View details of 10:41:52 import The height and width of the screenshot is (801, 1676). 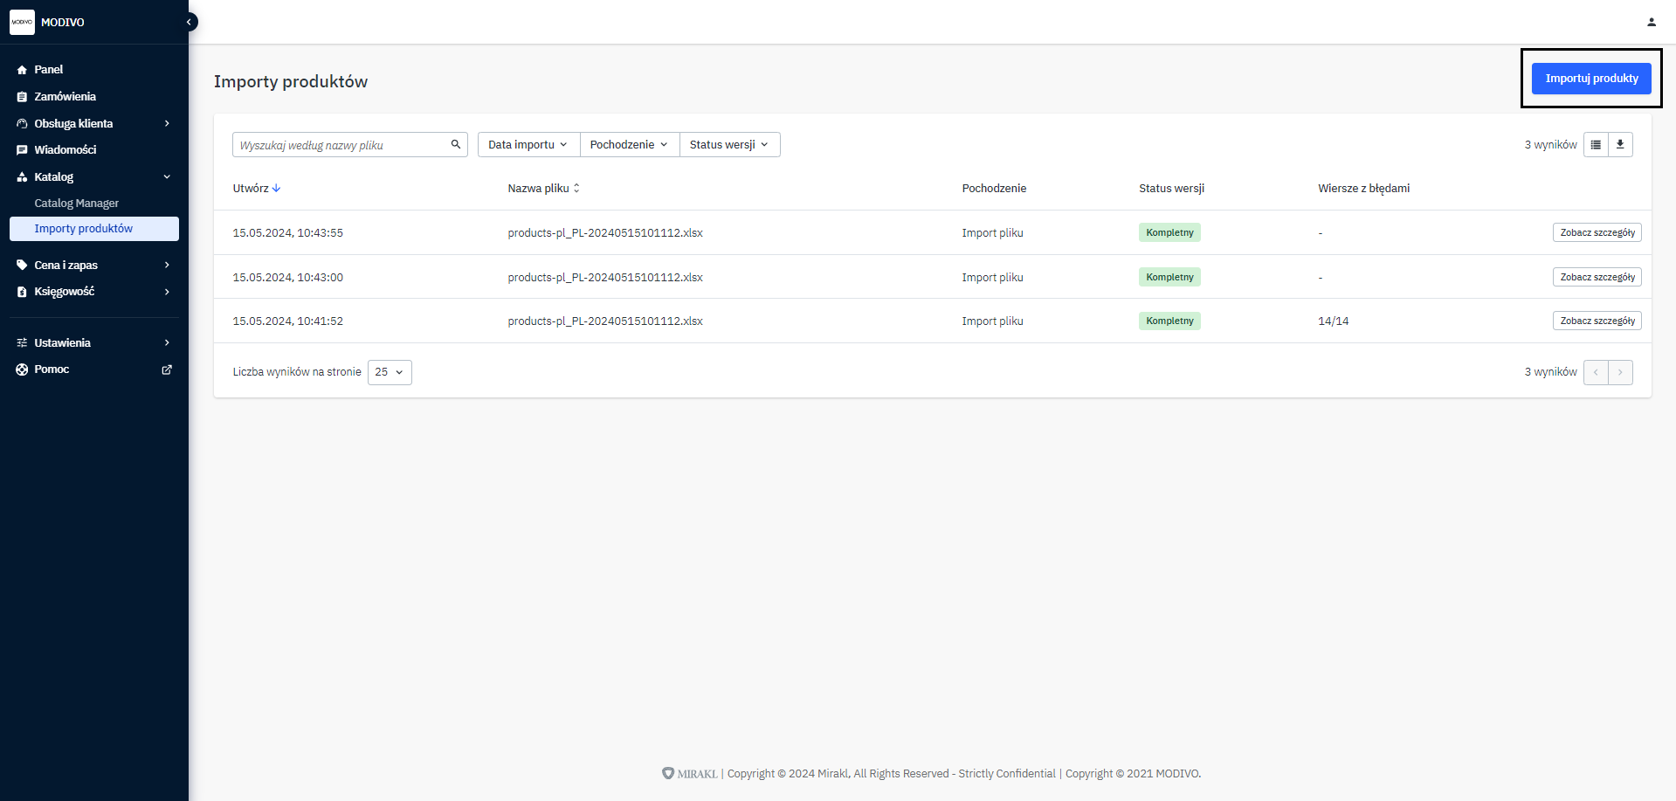coord(1597,321)
